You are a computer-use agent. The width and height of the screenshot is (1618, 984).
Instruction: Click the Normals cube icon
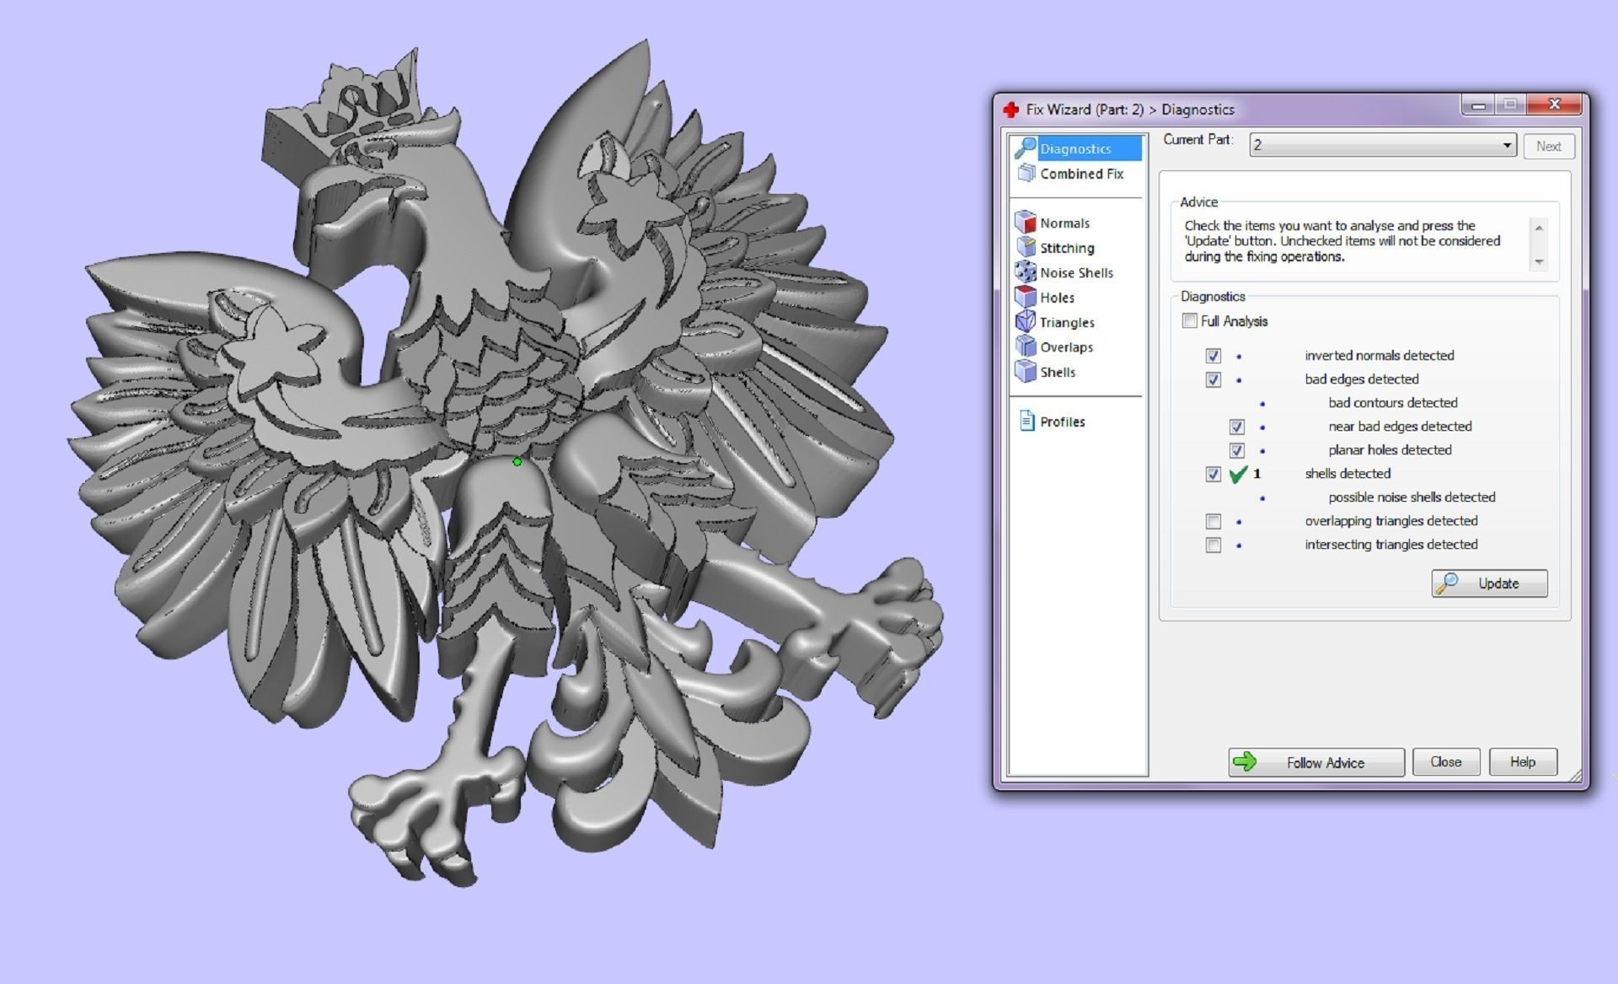pos(1026,223)
